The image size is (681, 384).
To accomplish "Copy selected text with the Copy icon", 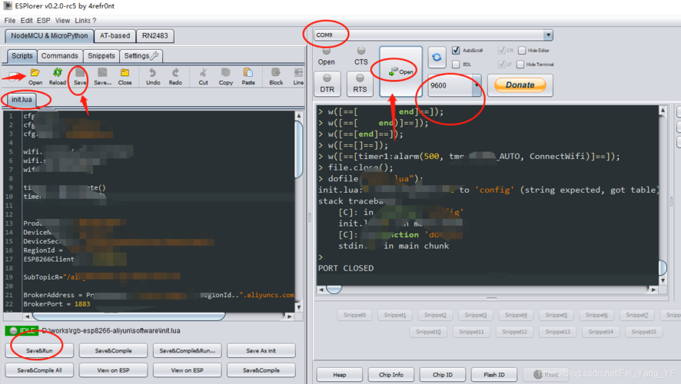I will pos(225,76).
